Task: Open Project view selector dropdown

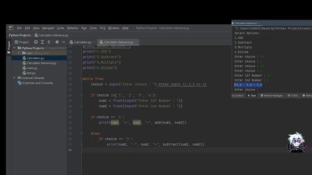Action: (x=21, y=42)
